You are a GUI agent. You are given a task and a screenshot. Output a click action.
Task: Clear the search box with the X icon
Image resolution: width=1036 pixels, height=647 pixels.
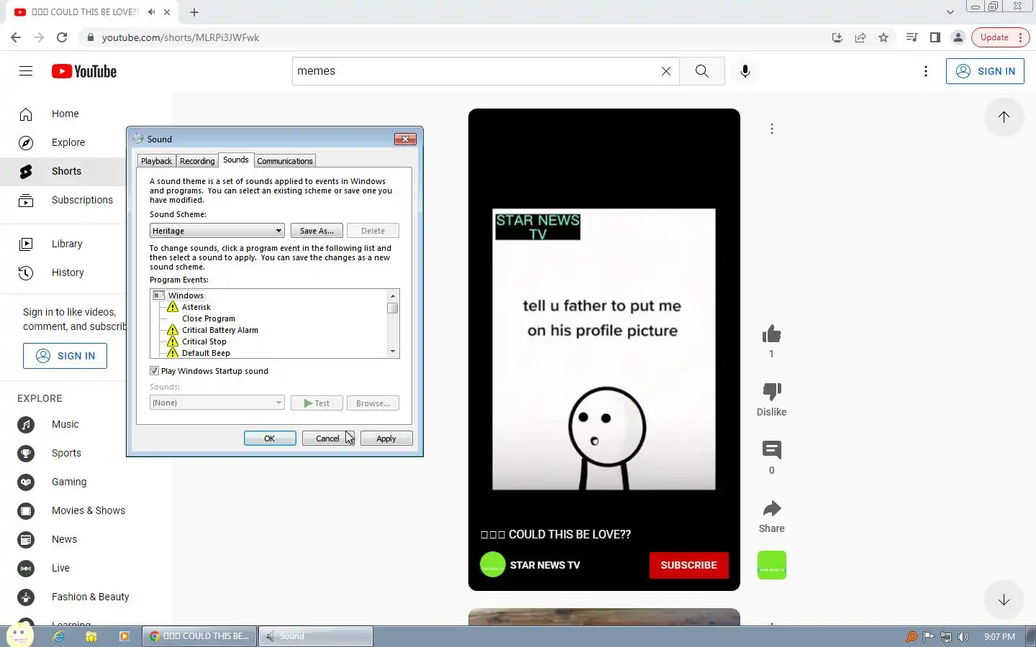(666, 71)
